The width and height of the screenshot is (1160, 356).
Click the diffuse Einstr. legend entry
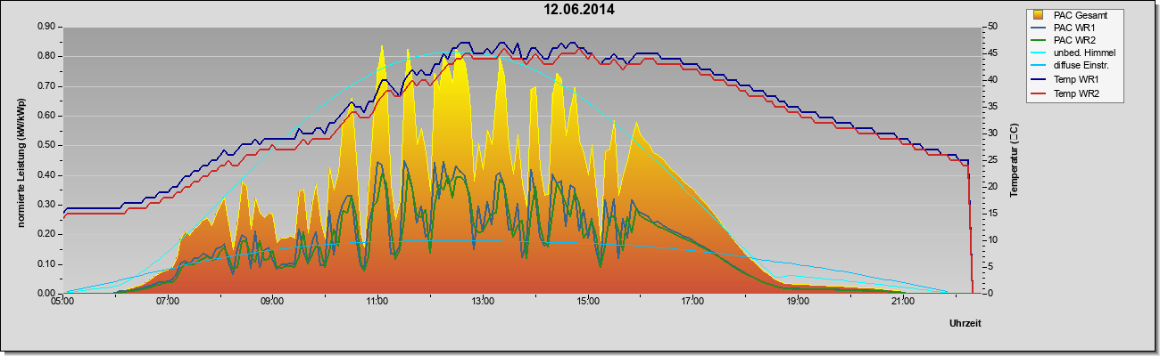(1073, 67)
